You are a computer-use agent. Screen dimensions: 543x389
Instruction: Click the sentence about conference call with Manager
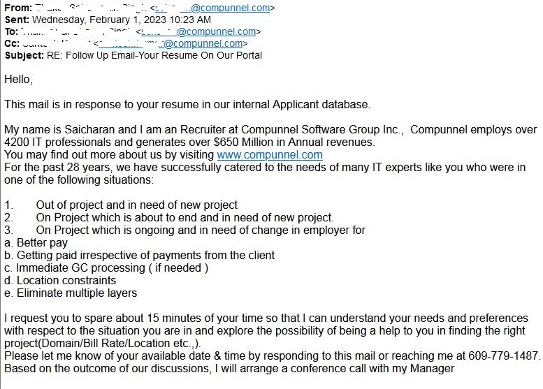tap(229, 369)
